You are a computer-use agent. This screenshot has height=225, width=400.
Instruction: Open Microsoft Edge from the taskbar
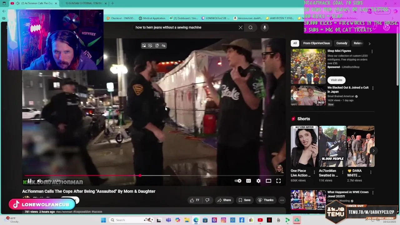coord(196,220)
